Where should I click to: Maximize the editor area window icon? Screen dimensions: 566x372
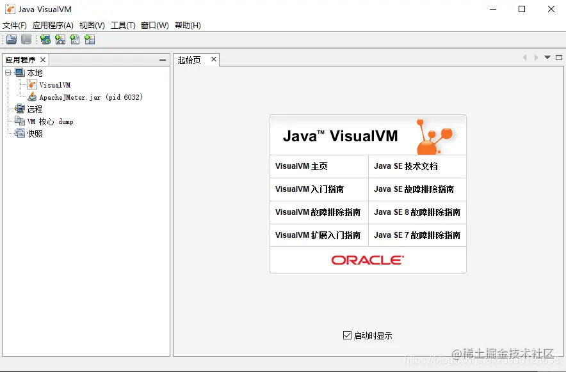[x=559, y=58]
